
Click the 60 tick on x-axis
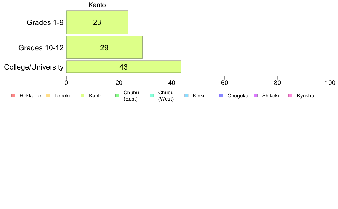pos(224,83)
